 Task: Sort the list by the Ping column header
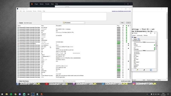coord(118,26)
